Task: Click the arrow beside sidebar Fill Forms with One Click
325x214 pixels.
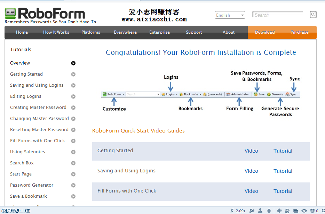Action: click(73, 141)
